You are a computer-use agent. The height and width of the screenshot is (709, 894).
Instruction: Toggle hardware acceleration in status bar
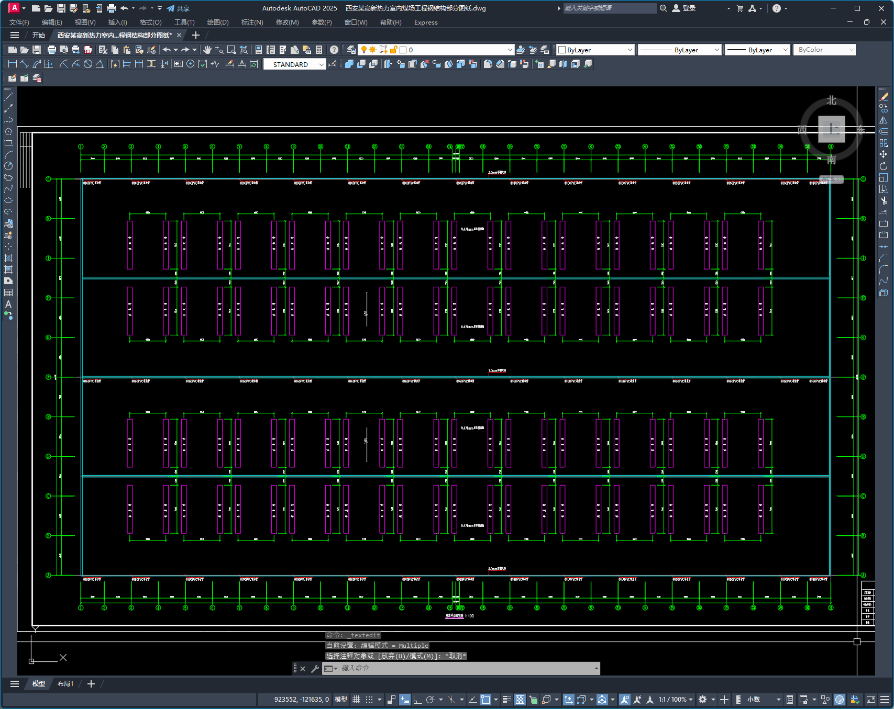tap(840, 700)
